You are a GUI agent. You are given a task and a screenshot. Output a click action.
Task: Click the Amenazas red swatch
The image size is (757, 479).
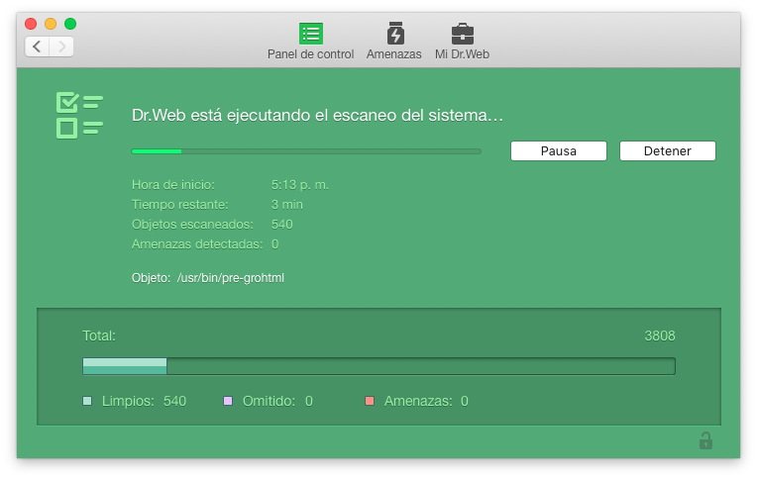click(370, 401)
